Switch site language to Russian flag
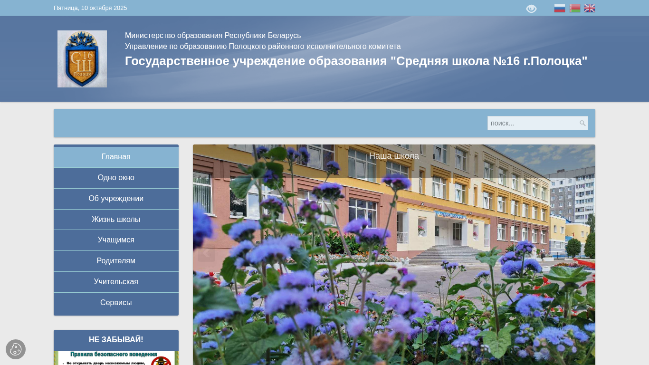649x365 pixels. (560, 8)
